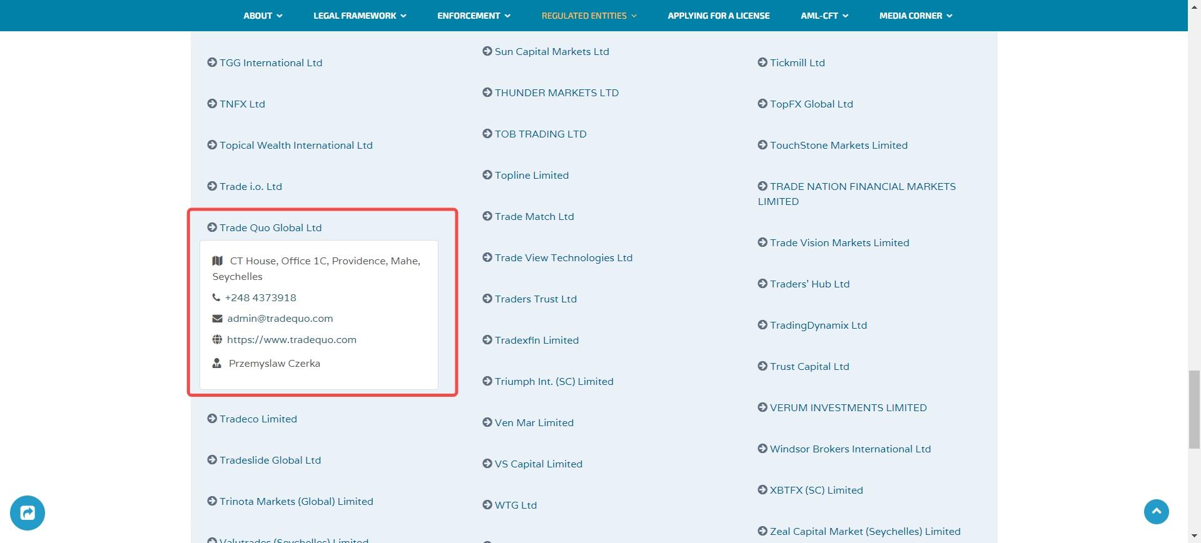Viewport: 1201px width, 543px height.
Task: Click the scrollbar down arrow
Action: point(1194,536)
